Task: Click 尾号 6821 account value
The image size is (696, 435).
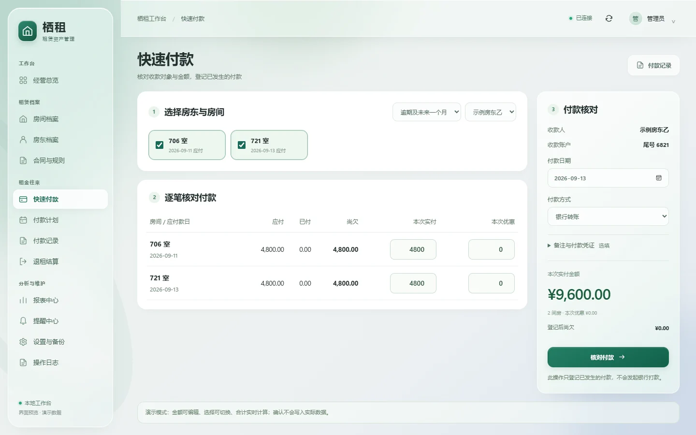Action: click(x=656, y=145)
